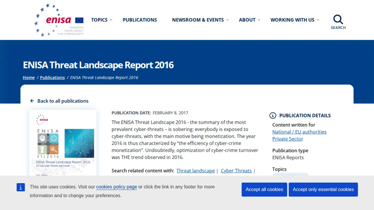Open the National / EU authorities link
374x210 pixels.
(300, 132)
